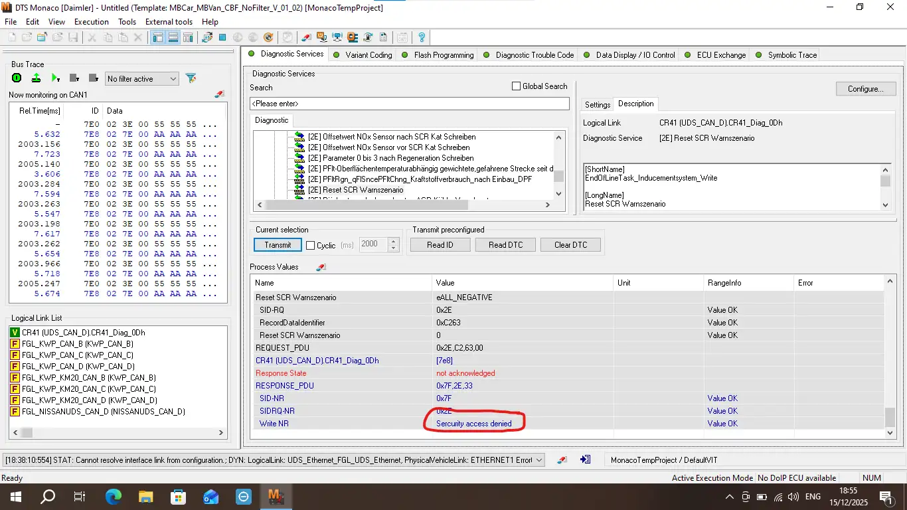Click the eraser icon in main toolbar
Screen dimensions: 907x510
tap(306, 38)
